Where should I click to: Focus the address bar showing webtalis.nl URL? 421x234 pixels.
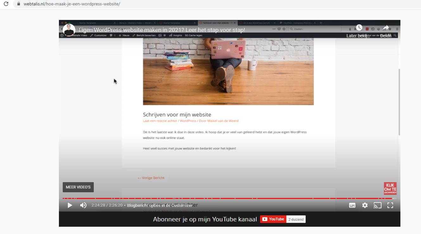tap(72, 4)
